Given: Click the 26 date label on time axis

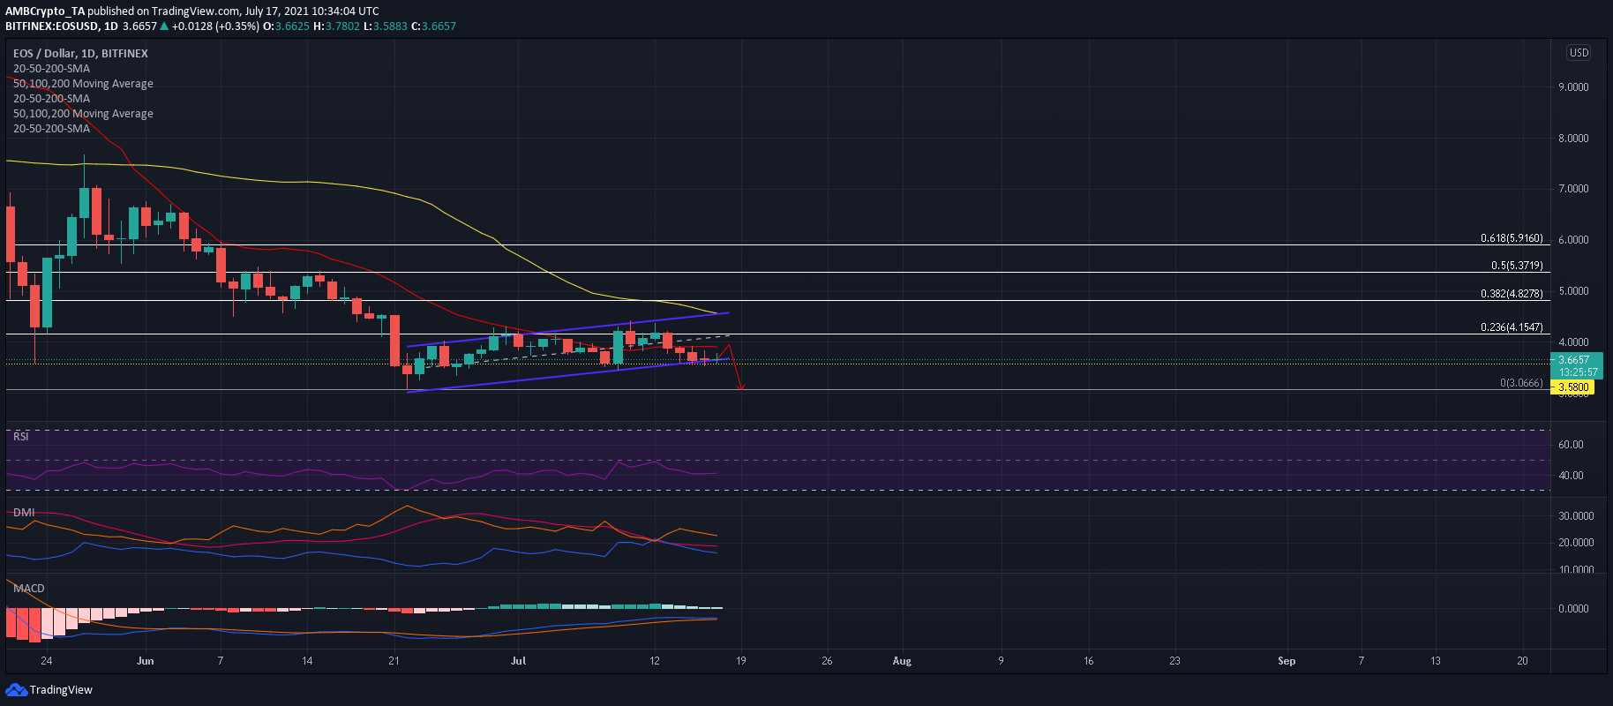Looking at the screenshot, I should click(827, 661).
